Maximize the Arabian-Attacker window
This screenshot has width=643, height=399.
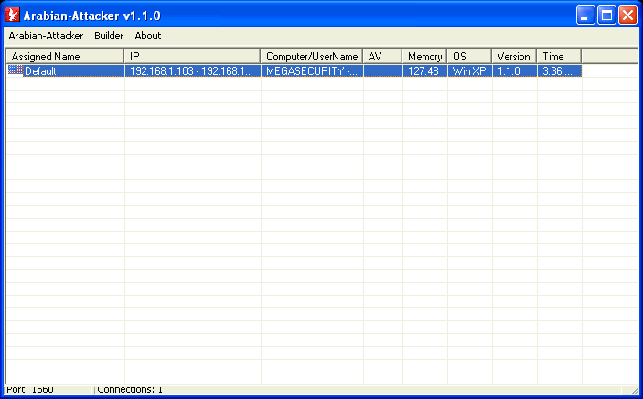pyautogui.click(x=606, y=16)
